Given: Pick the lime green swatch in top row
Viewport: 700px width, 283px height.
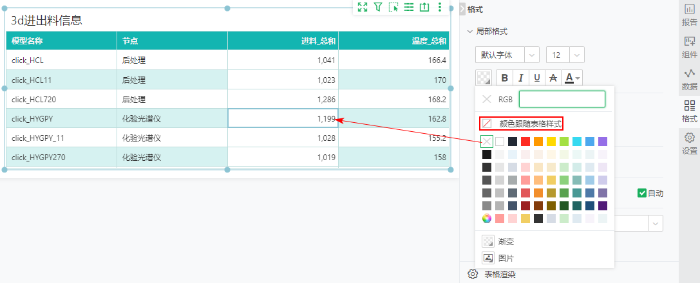Looking at the screenshot, I should point(564,141).
